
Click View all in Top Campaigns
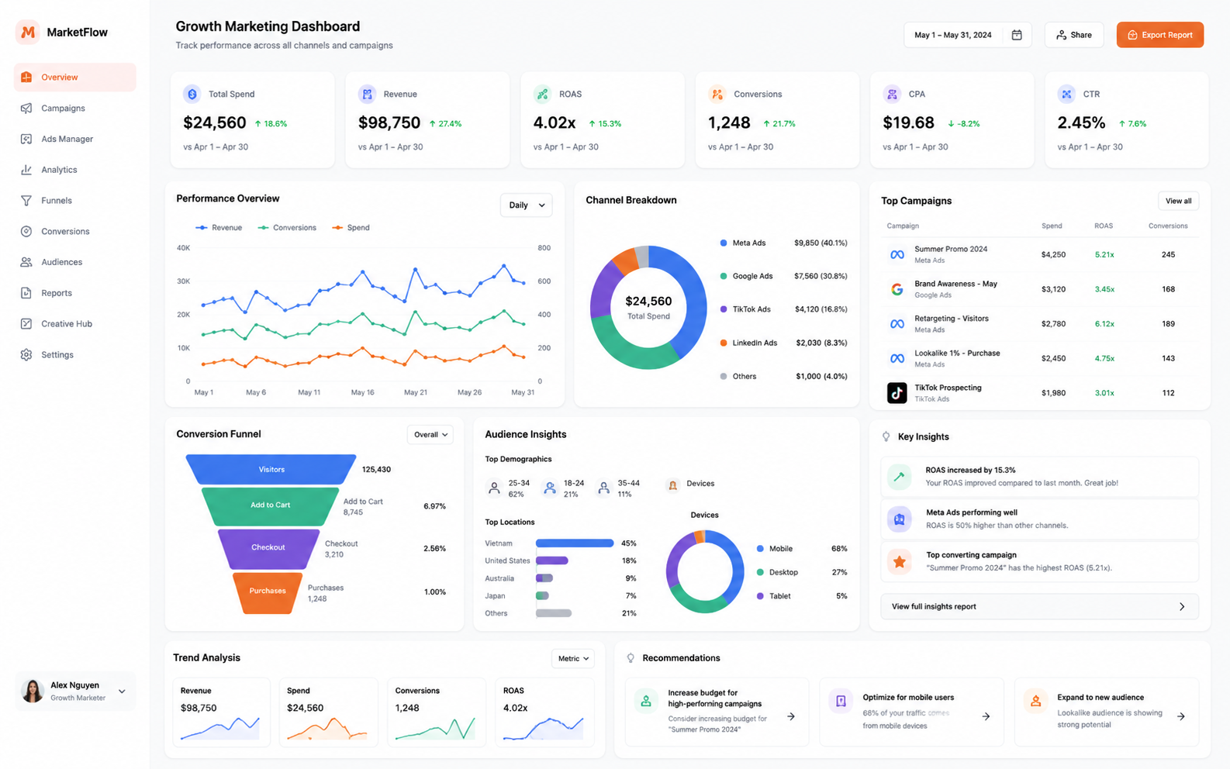tap(1179, 202)
